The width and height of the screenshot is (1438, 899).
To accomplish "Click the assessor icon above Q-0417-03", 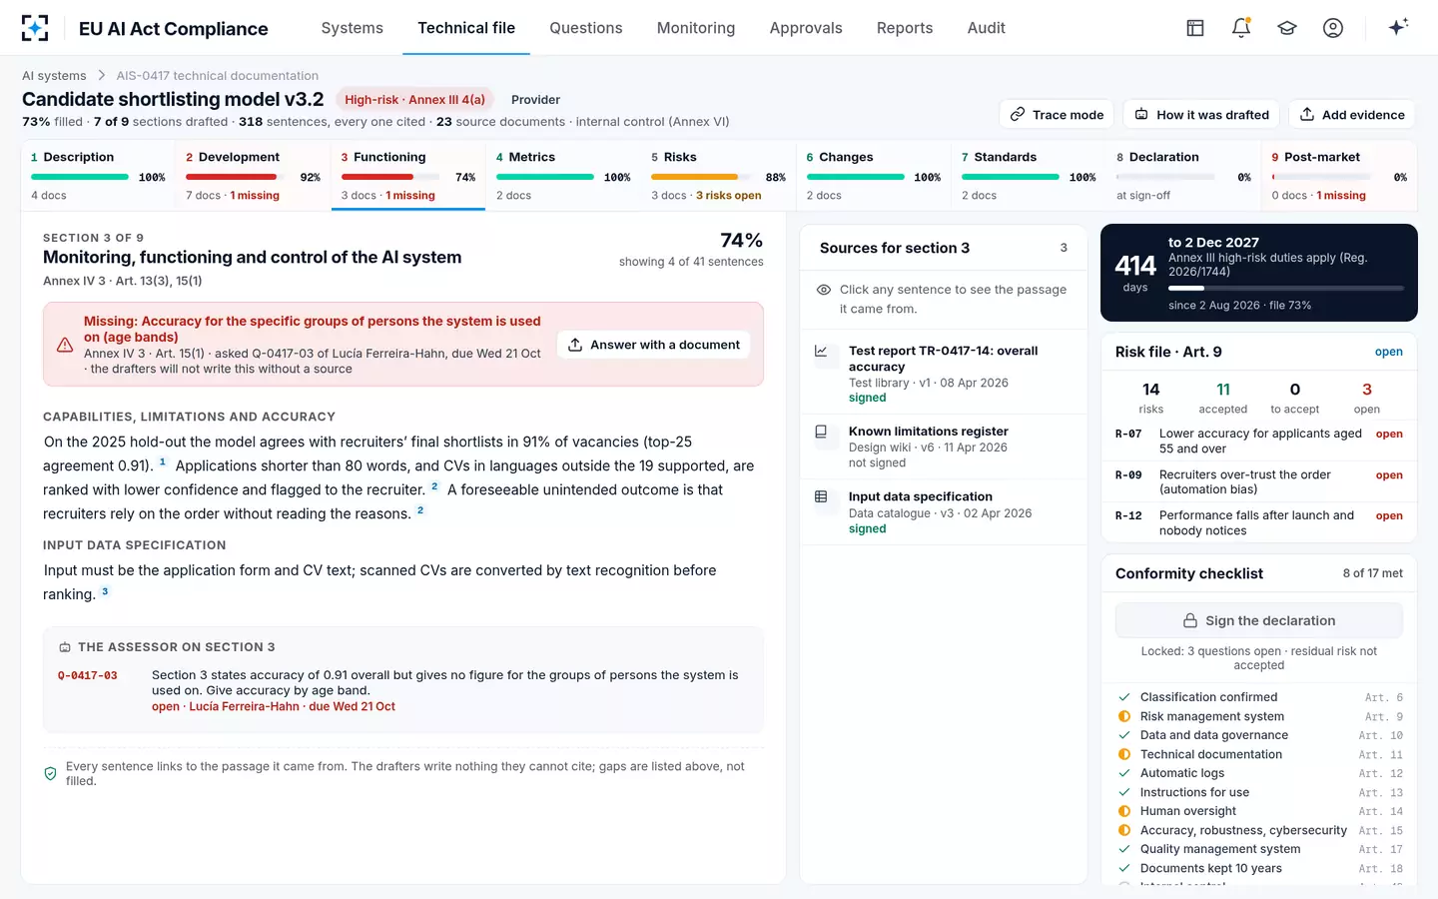I will [x=65, y=647].
